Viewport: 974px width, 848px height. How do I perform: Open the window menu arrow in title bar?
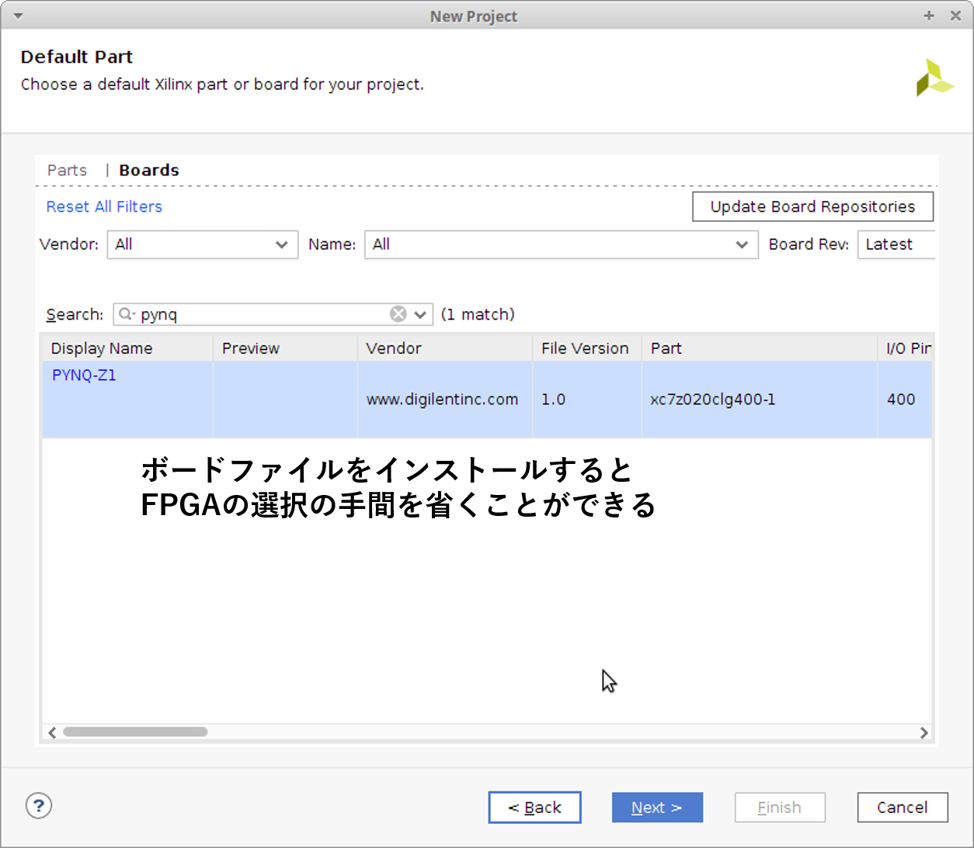pyautogui.click(x=18, y=16)
